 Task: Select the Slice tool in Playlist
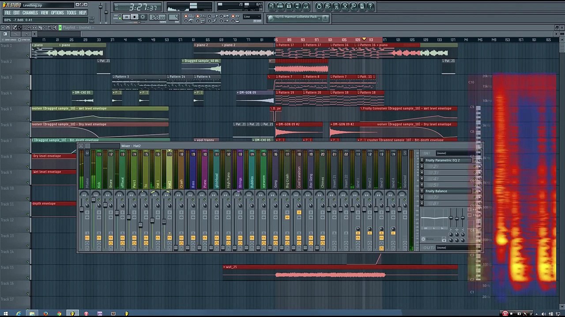point(40,27)
